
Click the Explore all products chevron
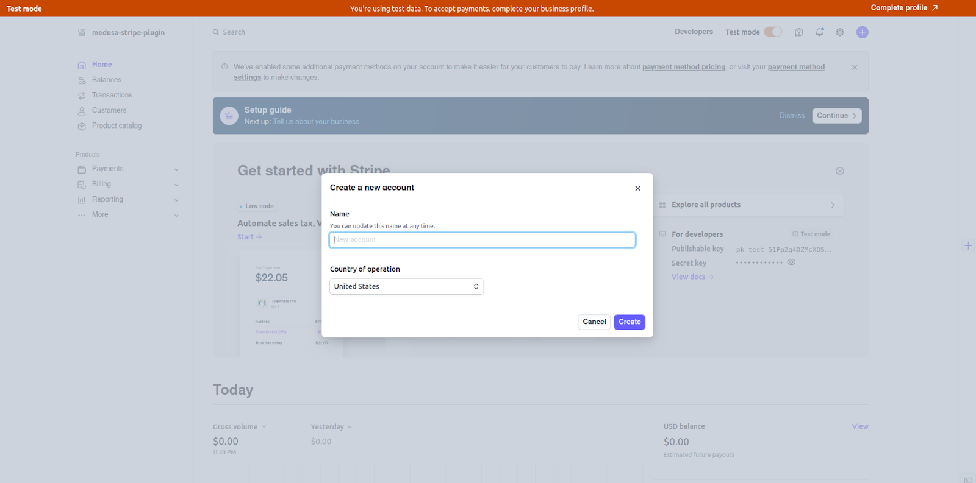(833, 205)
